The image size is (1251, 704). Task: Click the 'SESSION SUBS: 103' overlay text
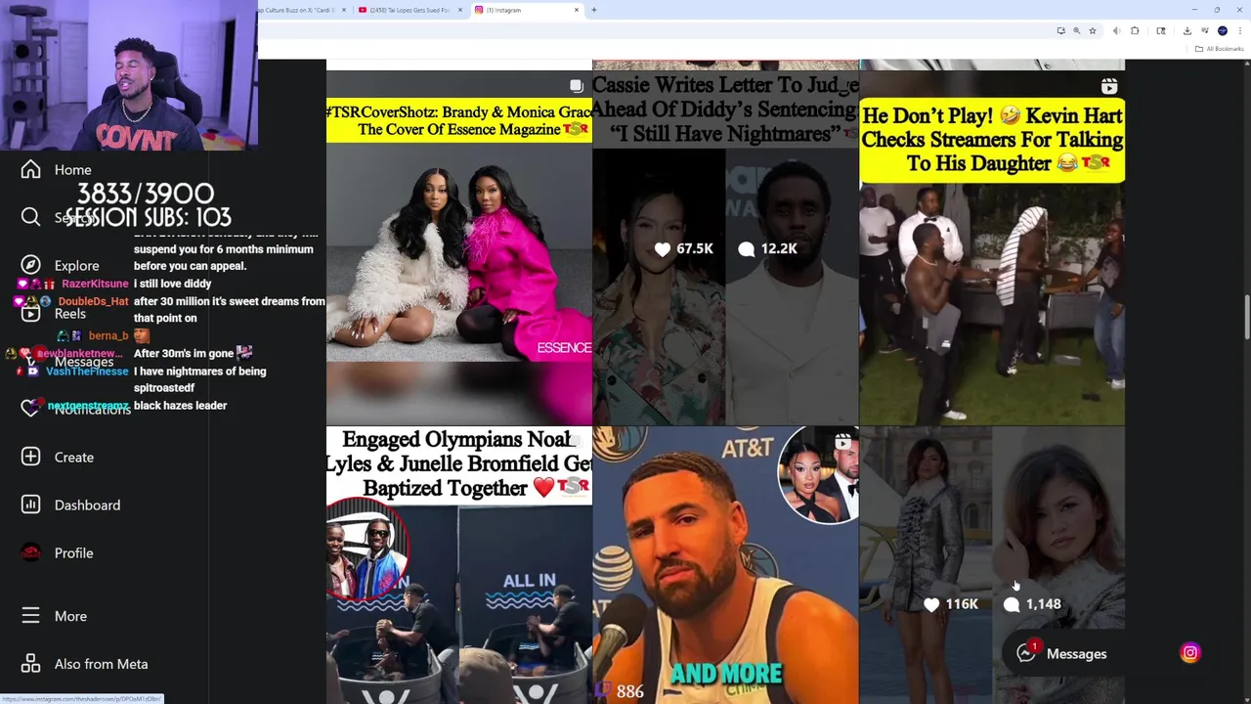[x=148, y=217]
